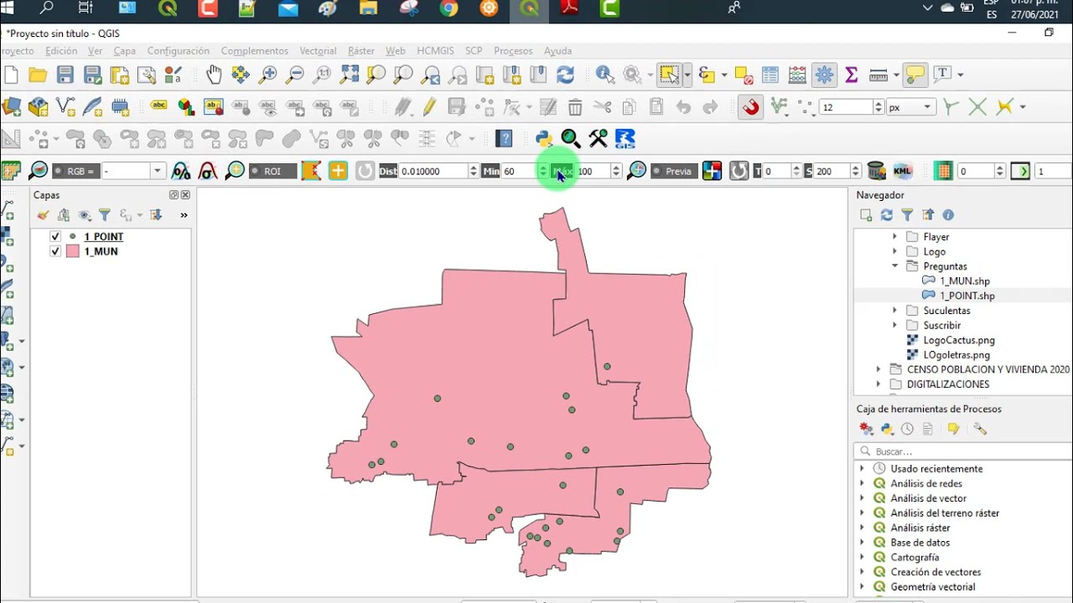This screenshot has height=603, width=1073.
Task: Select LogoCactus.png in the browser tree
Action: (x=959, y=340)
